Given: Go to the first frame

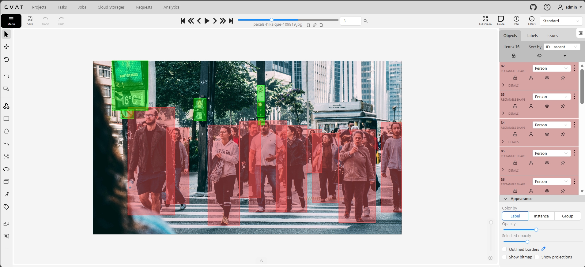Looking at the screenshot, I should [x=183, y=21].
